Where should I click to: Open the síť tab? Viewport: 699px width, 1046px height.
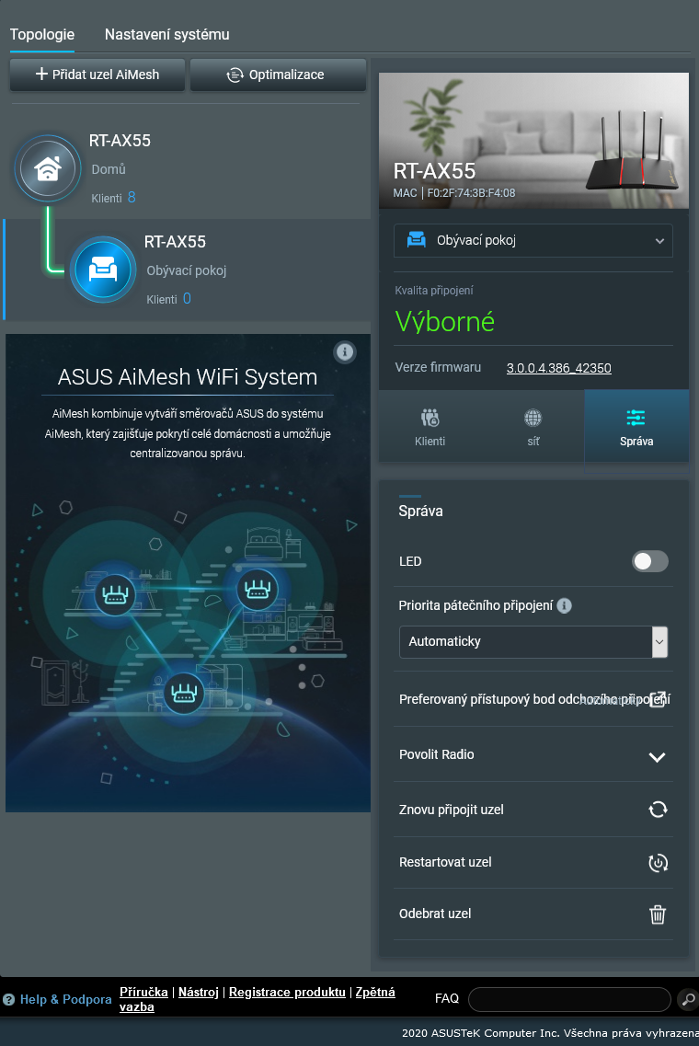tap(533, 427)
